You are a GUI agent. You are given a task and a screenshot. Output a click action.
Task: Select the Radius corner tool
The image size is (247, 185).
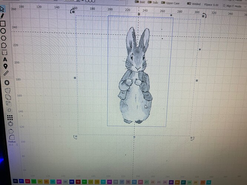[12, 137]
